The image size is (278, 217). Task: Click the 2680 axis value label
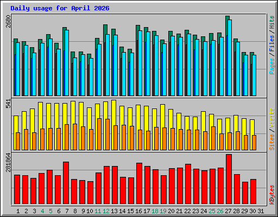(8, 22)
